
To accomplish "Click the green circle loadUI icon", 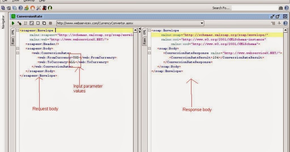I will point(50,8).
